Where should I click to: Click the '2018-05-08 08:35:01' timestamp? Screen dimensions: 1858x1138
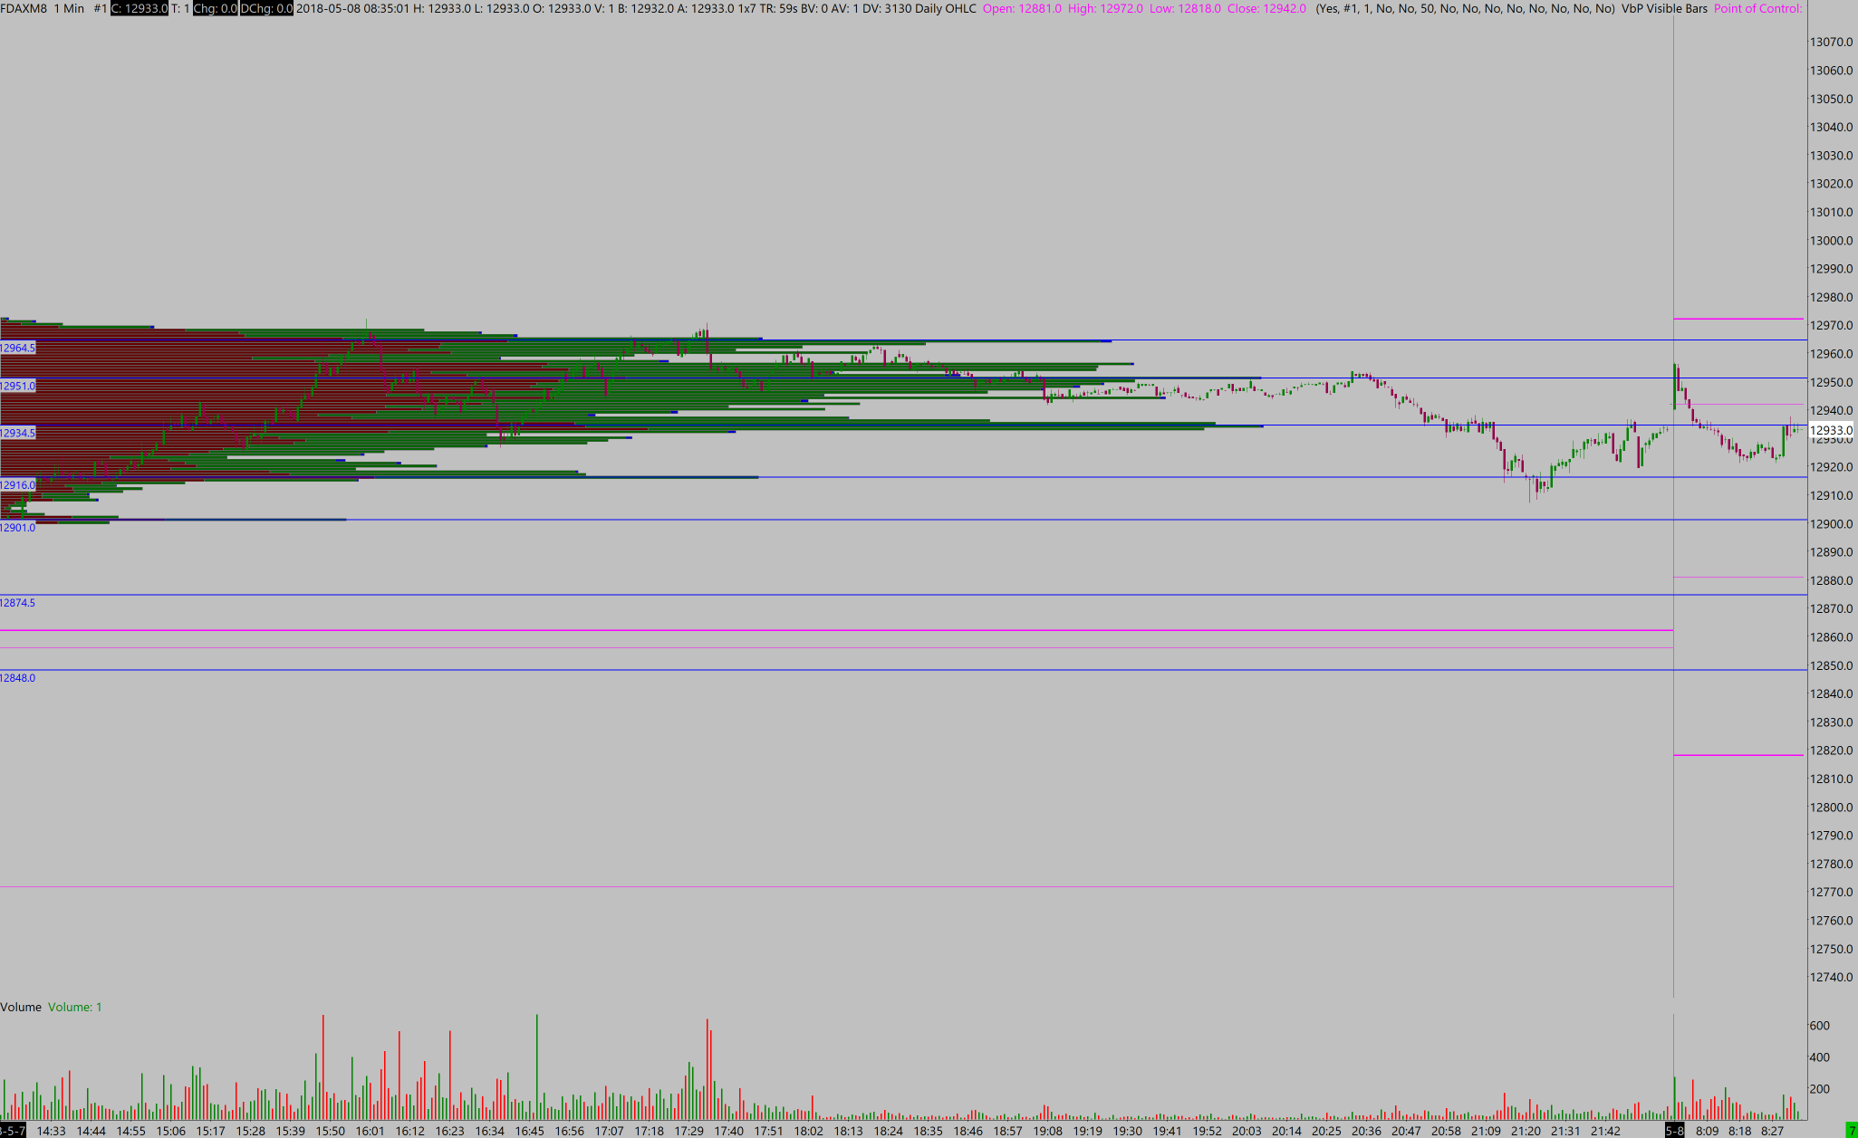[352, 8]
